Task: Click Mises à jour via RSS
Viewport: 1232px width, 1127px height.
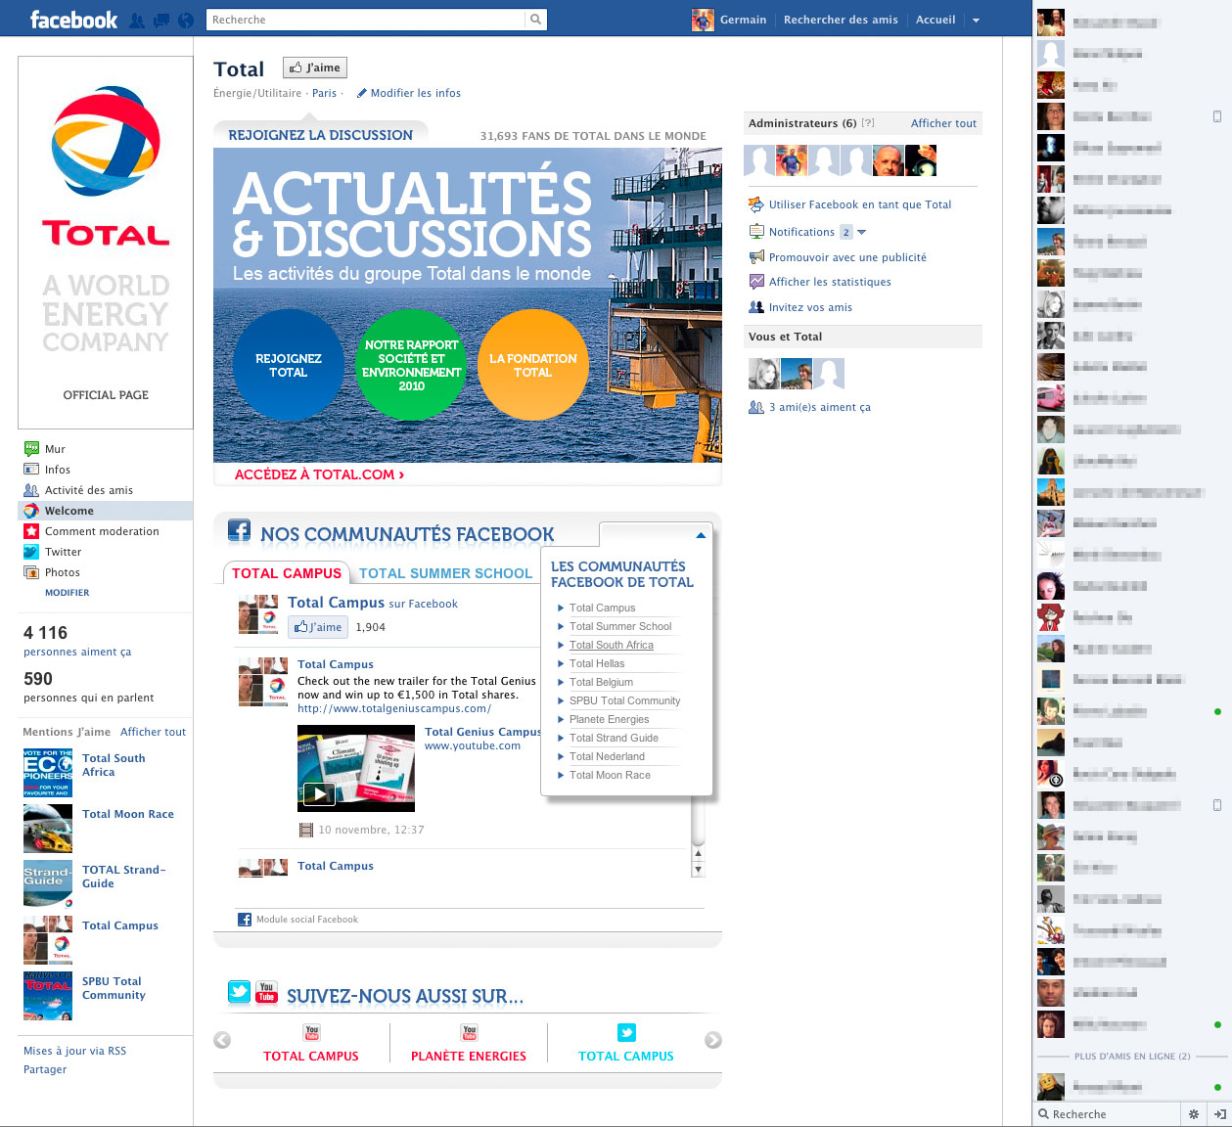Action: (74, 1051)
